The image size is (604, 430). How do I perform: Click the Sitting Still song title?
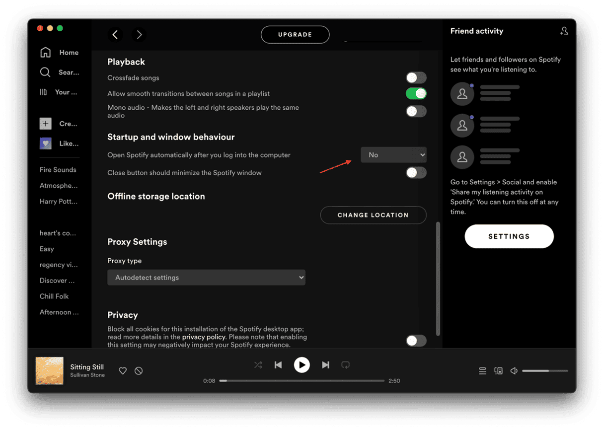pyautogui.click(x=87, y=367)
